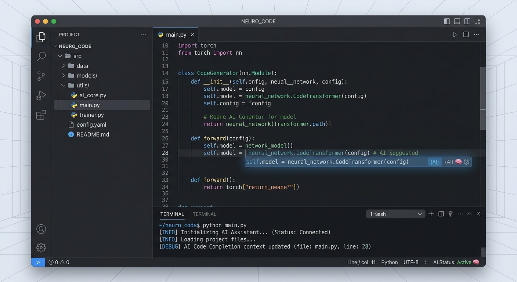517x282 pixels.
Task: Toggle the primary sidebar layout icon in title bar
Action: [x=447, y=21]
